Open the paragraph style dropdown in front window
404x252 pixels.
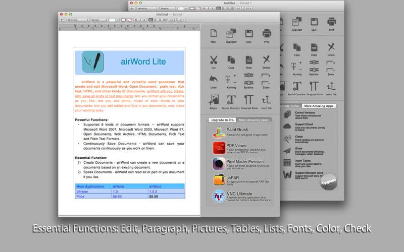(62, 20)
